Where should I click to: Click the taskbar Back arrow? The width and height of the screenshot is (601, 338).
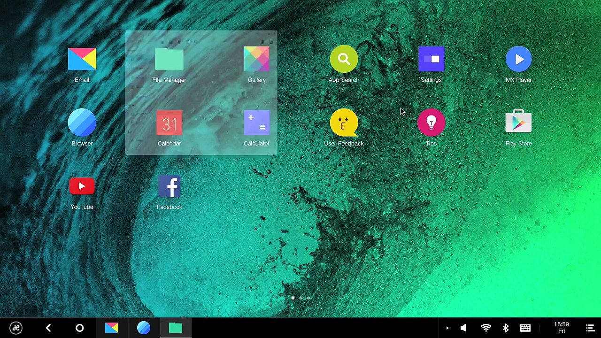[48, 328]
